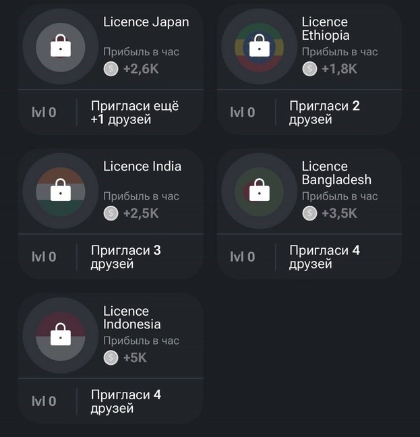This screenshot has width=420, height=437.
Task: Open the Licence Indonesia title
Action: click(132, 318)
